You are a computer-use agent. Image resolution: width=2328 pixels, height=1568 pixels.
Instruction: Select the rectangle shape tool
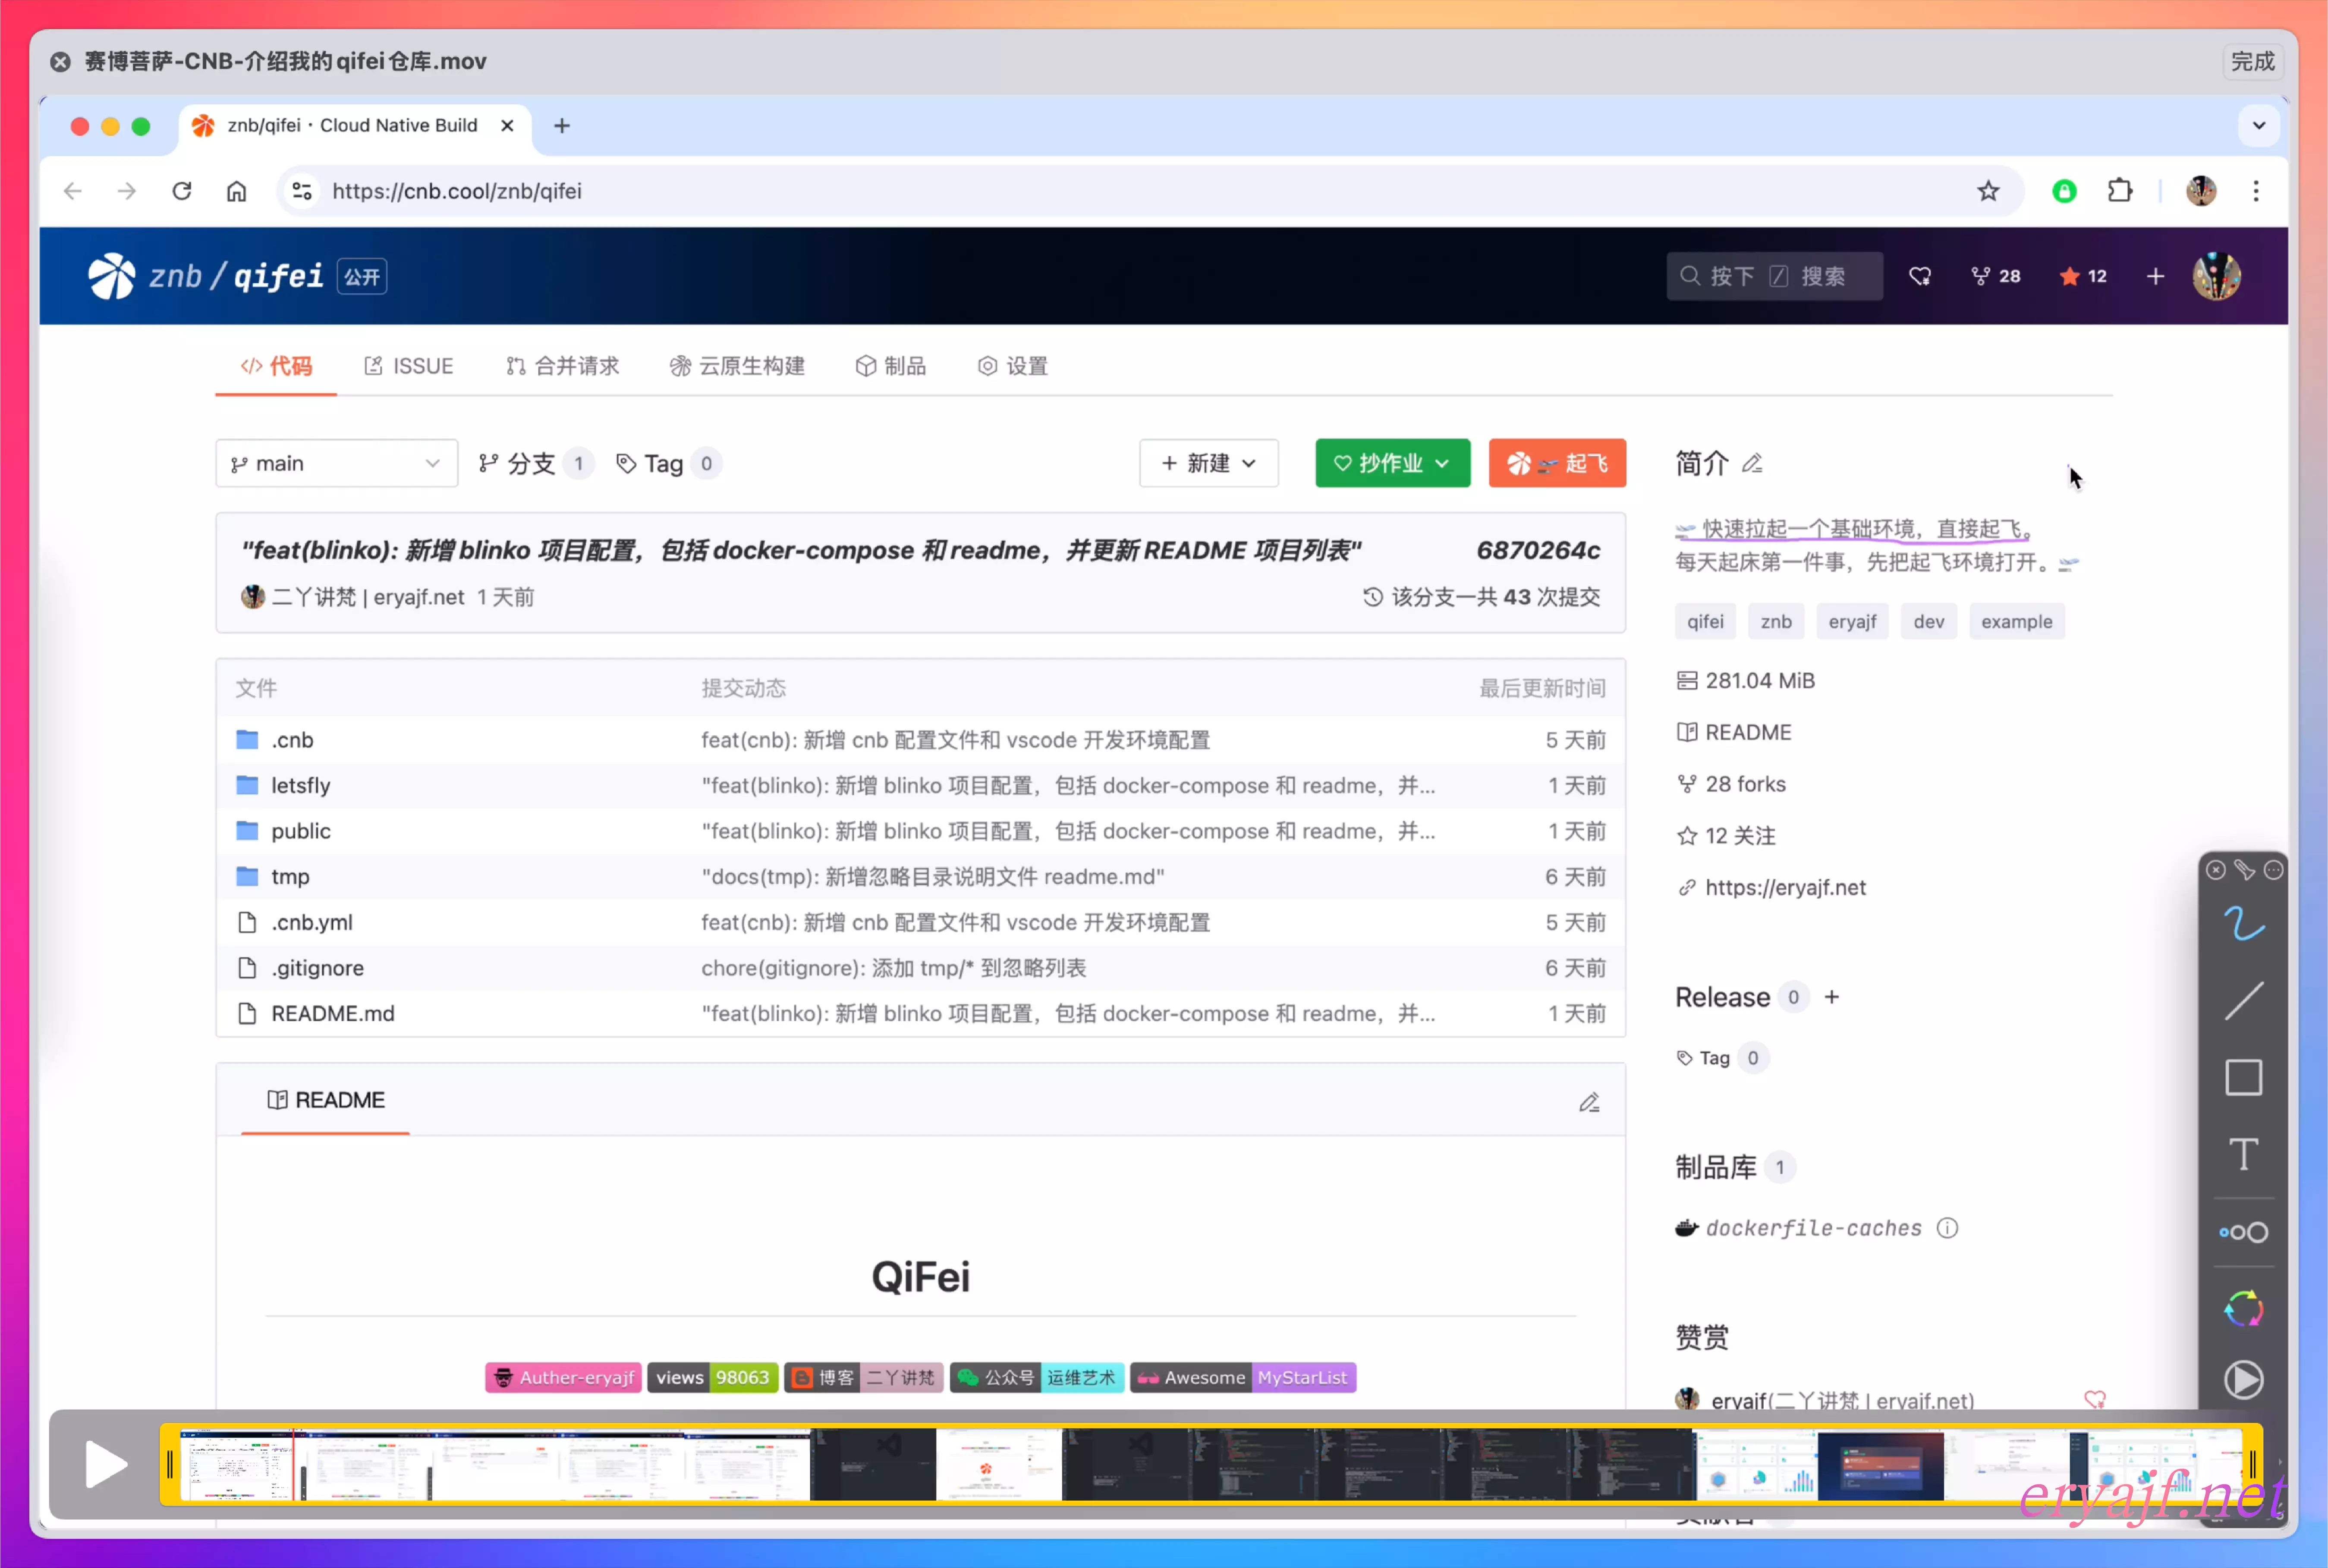[x=2243, y=1078]
